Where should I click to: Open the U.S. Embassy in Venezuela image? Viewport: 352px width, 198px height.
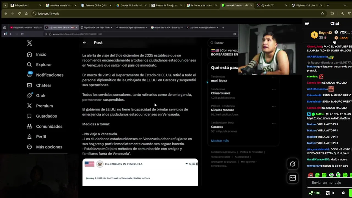coord(140,172)
